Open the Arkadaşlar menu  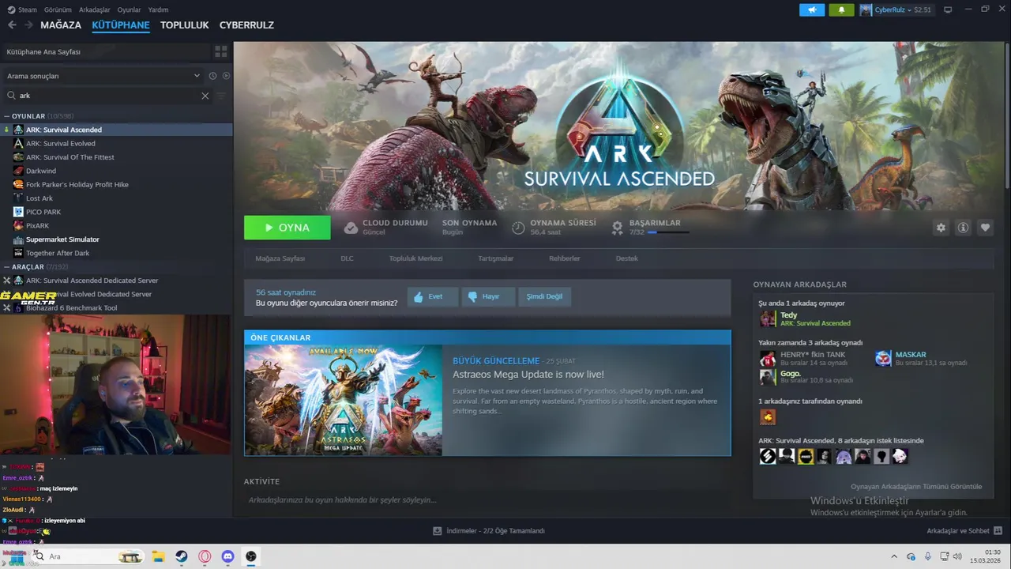point(95,9)
